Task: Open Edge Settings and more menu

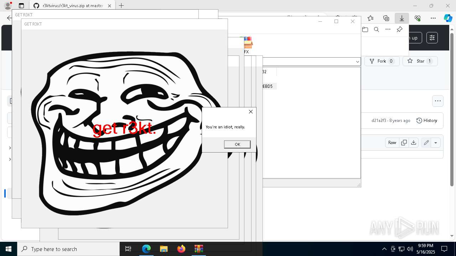Action: pyautogui.click(x=433, y=18)
